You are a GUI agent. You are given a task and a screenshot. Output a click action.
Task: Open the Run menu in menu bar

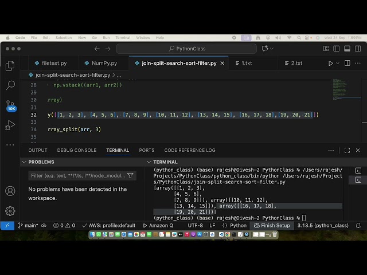(106, 38)
